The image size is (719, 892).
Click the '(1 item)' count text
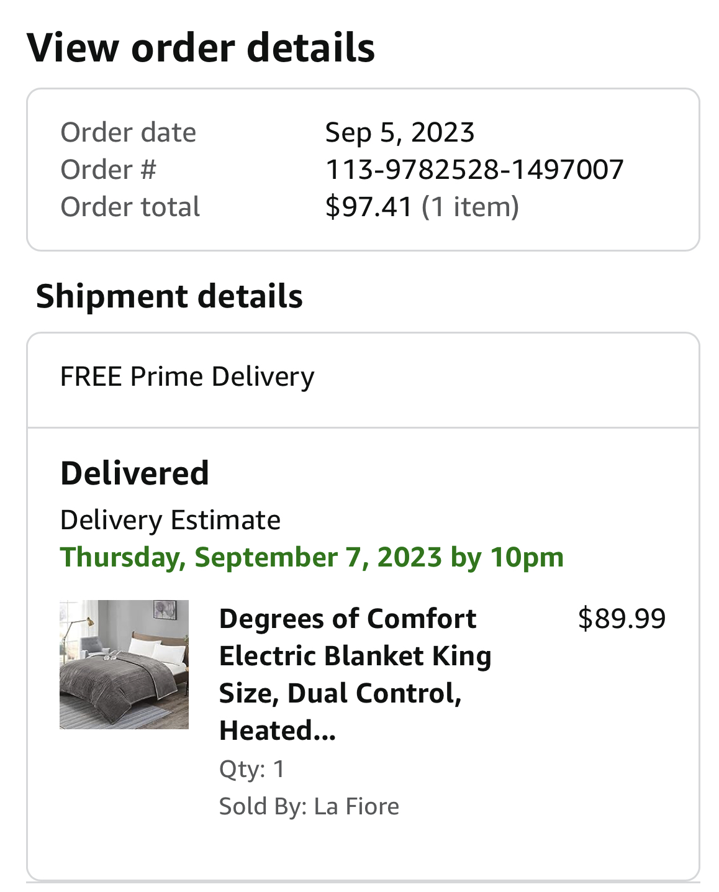pos(470,207)
